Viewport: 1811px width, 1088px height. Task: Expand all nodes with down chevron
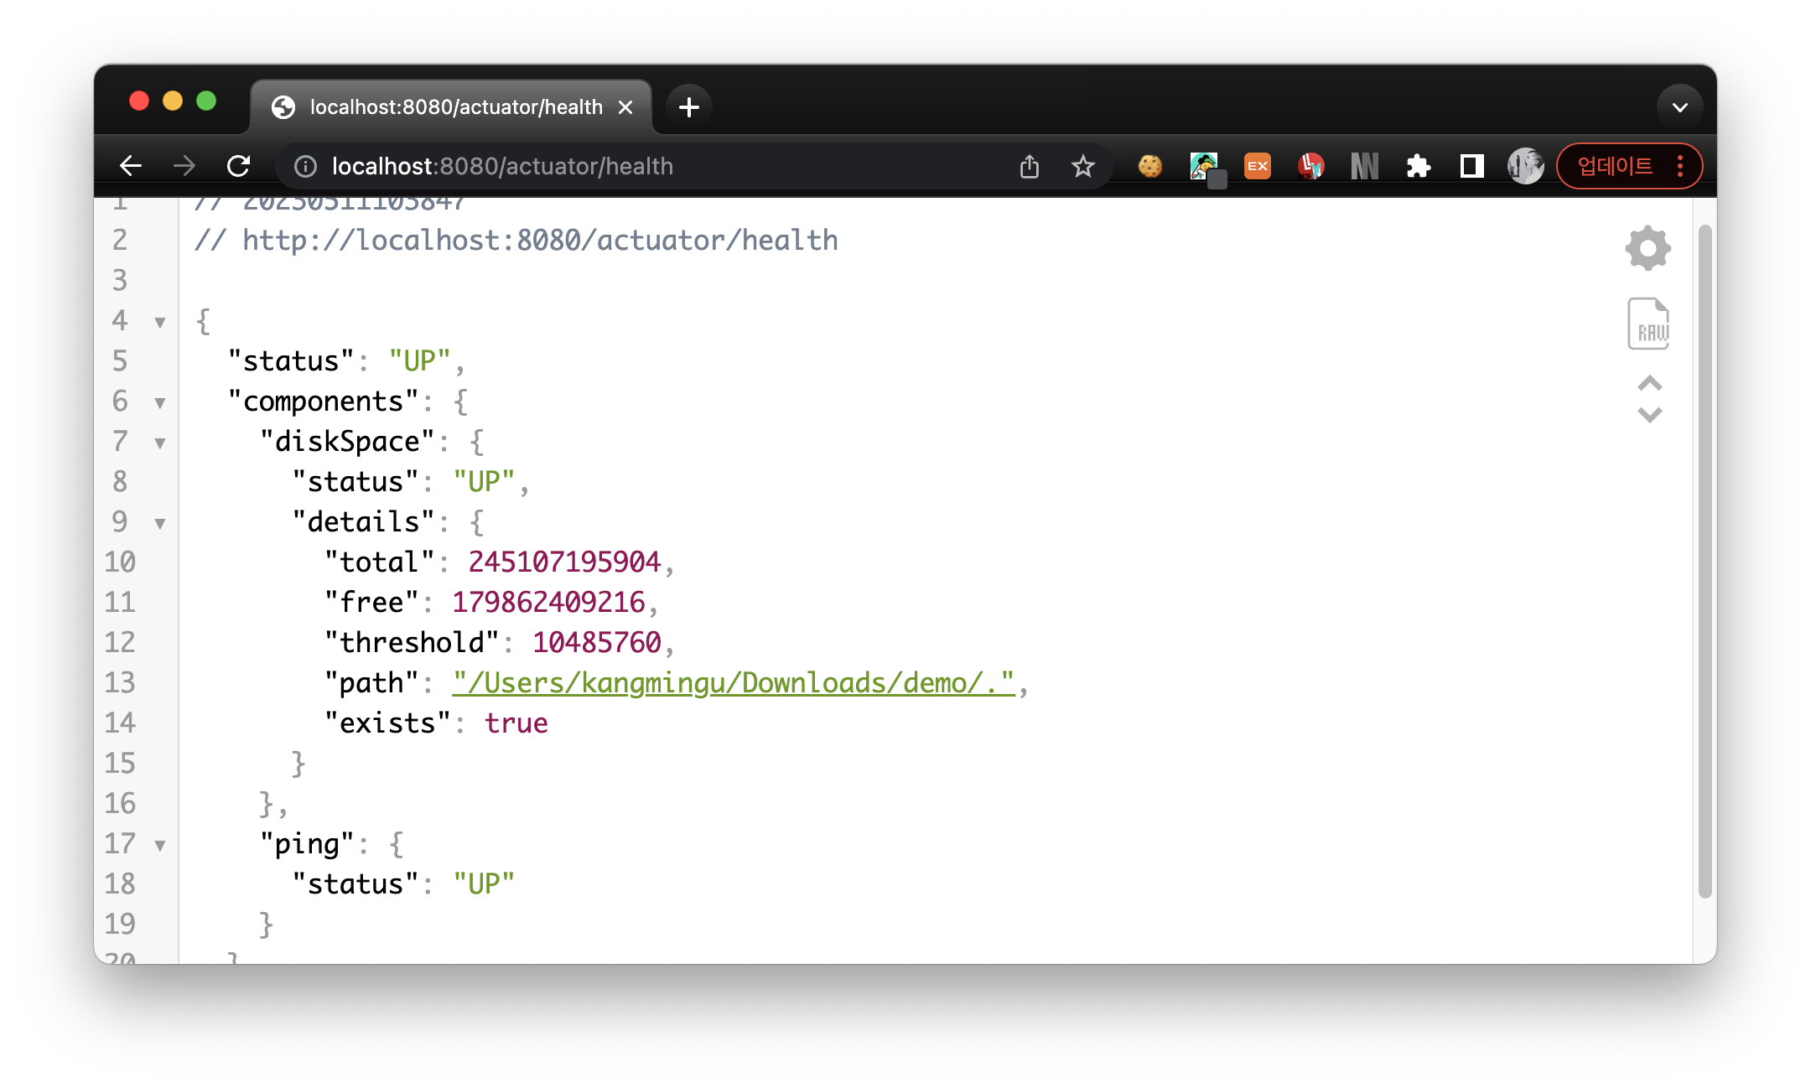point(1649,415)
